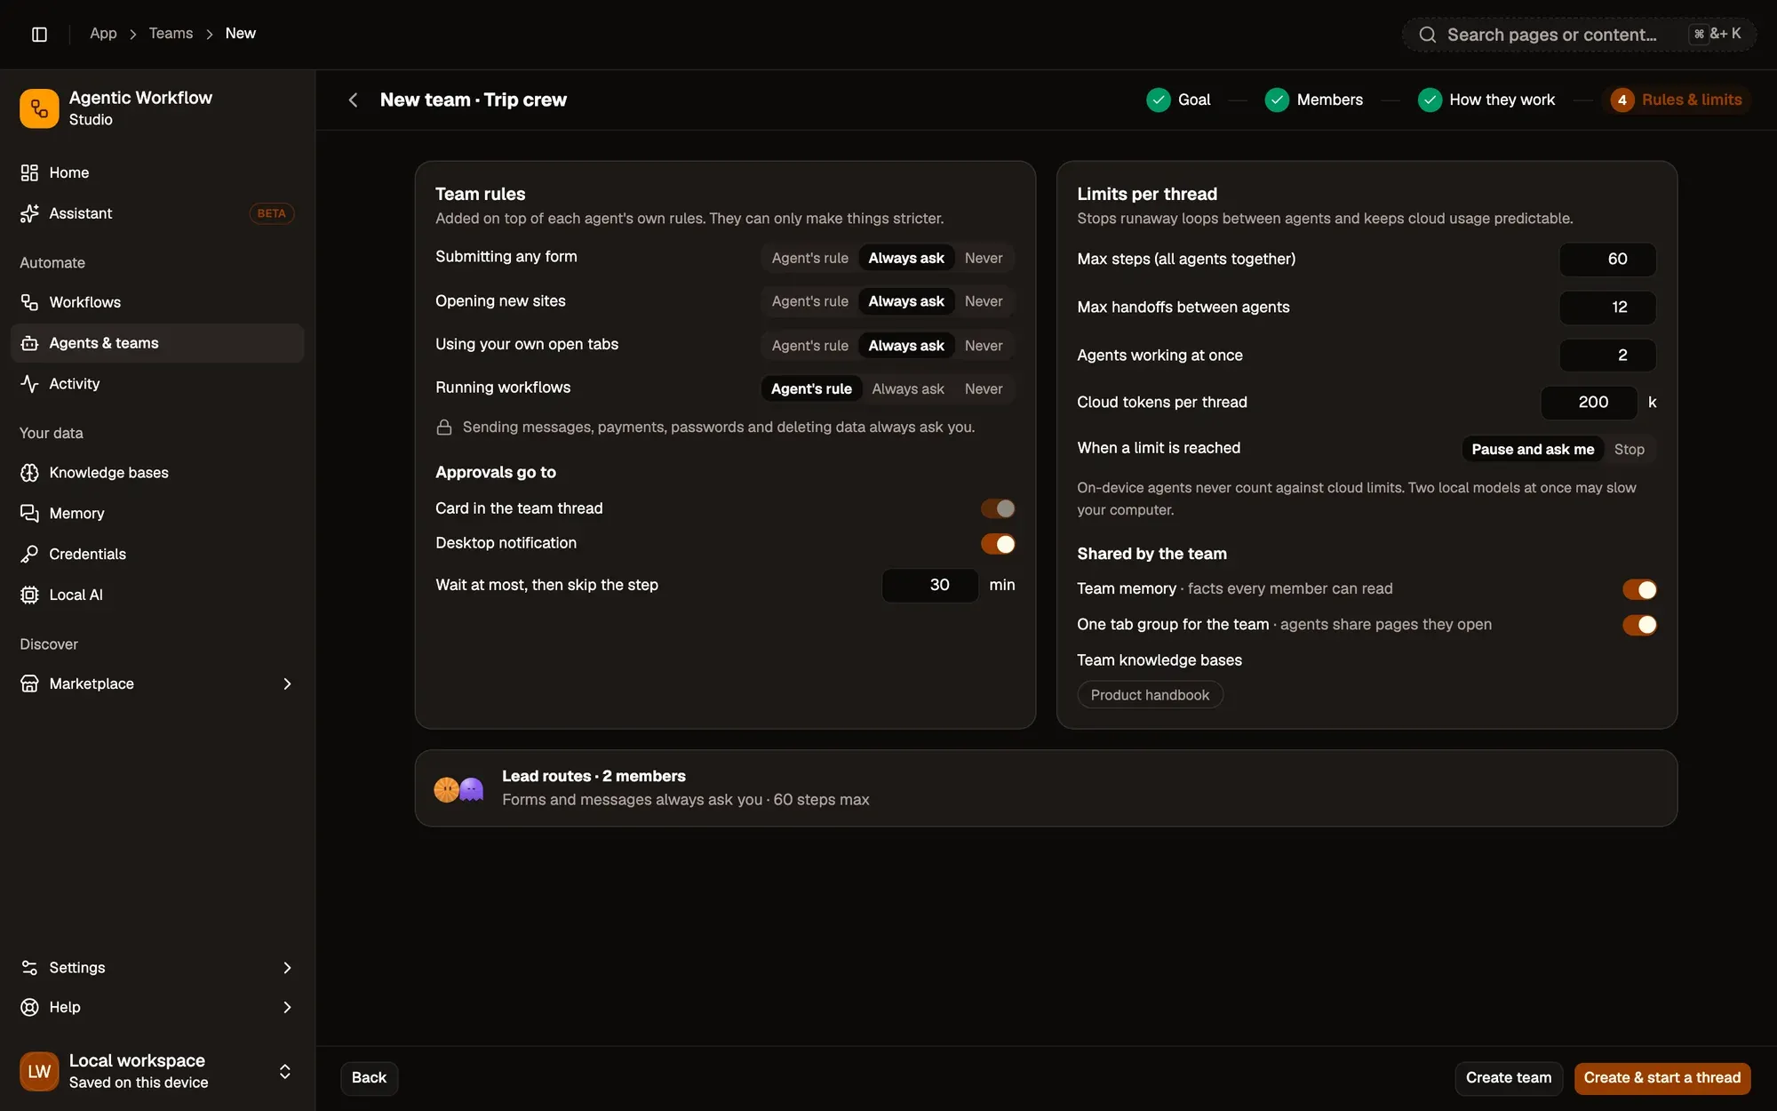Go to the Goal step
This screenshot has width=1777, height=1111.
tap(1178, 100)
